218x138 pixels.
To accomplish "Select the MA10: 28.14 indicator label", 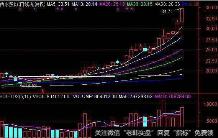I will (84, 4).
